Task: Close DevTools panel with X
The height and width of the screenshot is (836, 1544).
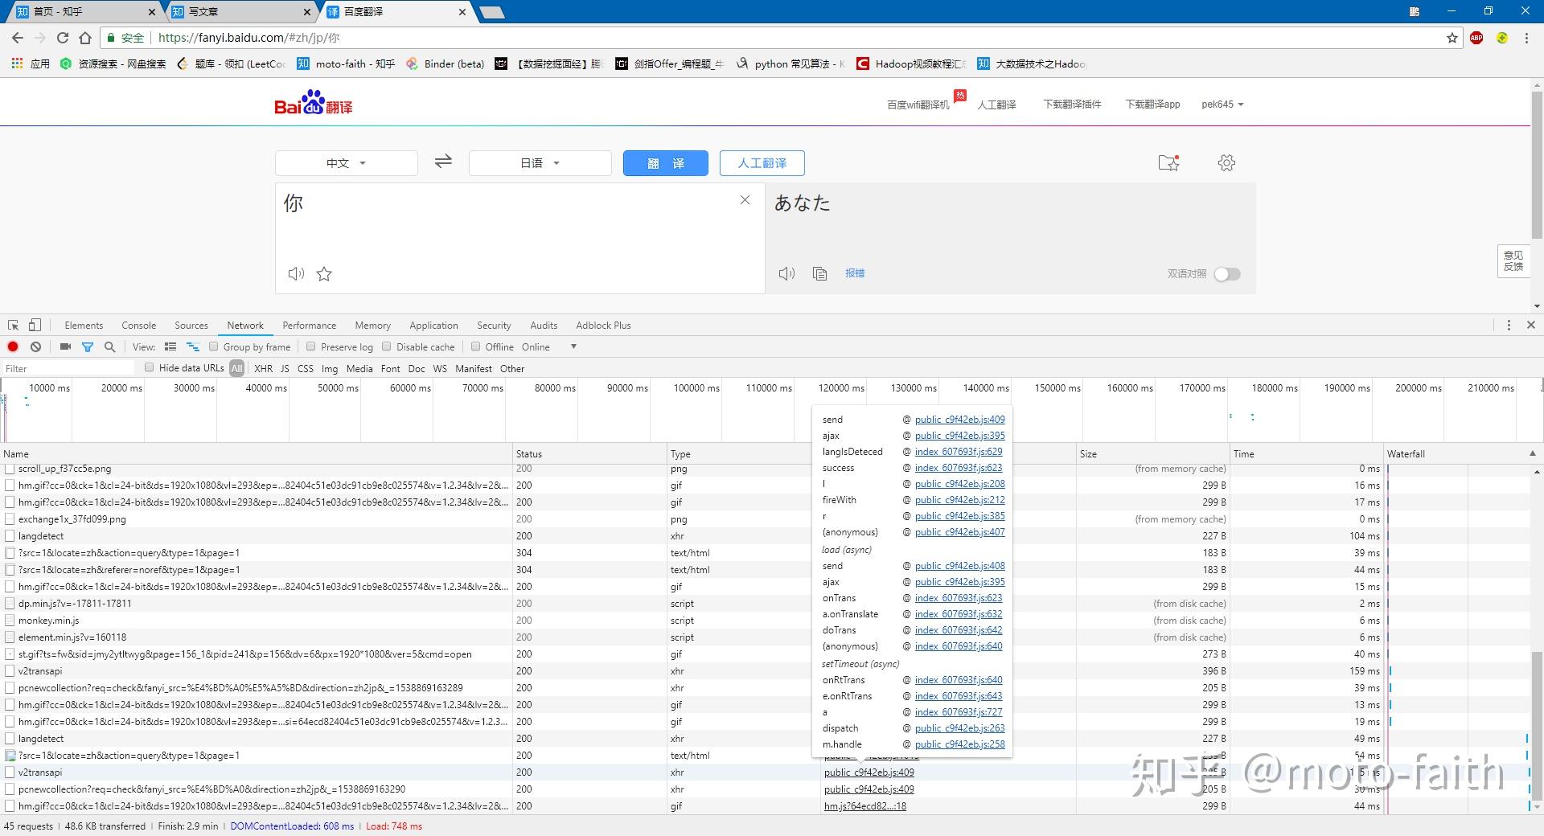Action: click(x=1531, y=325)
